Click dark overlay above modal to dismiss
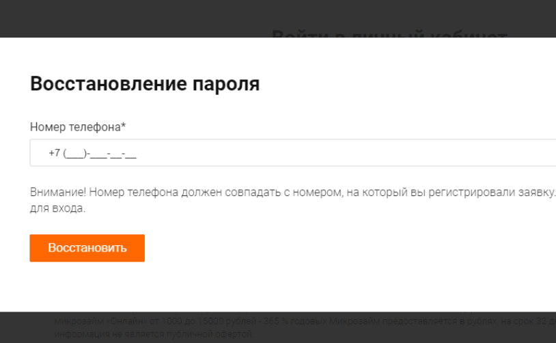This screenshot has width=556, height=343. (142, 18)
